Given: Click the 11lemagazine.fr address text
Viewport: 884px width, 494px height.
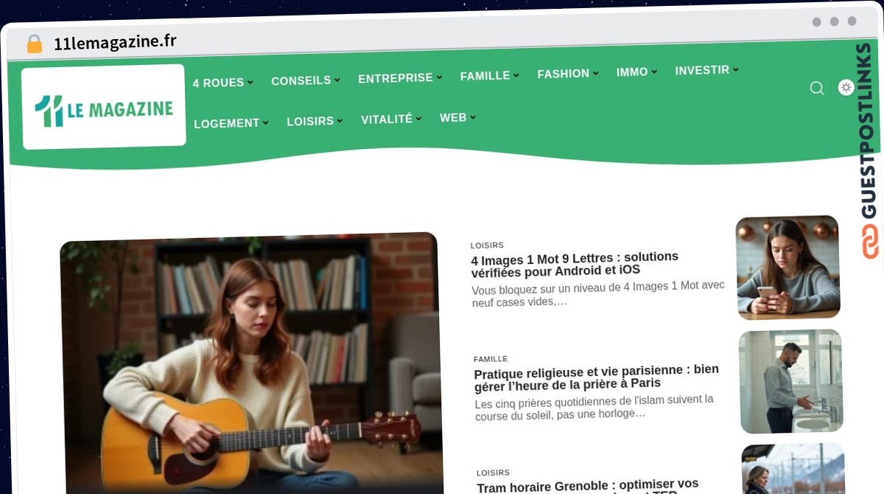Looking at the screenshot, I should click(x=115, y=42).
